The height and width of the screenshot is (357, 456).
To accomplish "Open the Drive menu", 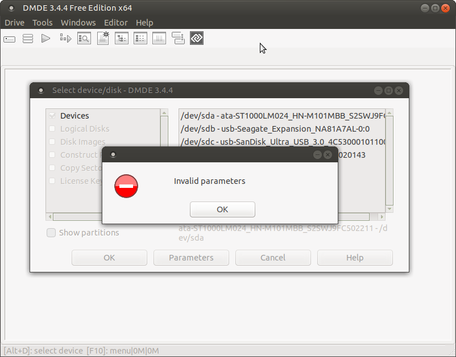I will (x=15, y=23).
